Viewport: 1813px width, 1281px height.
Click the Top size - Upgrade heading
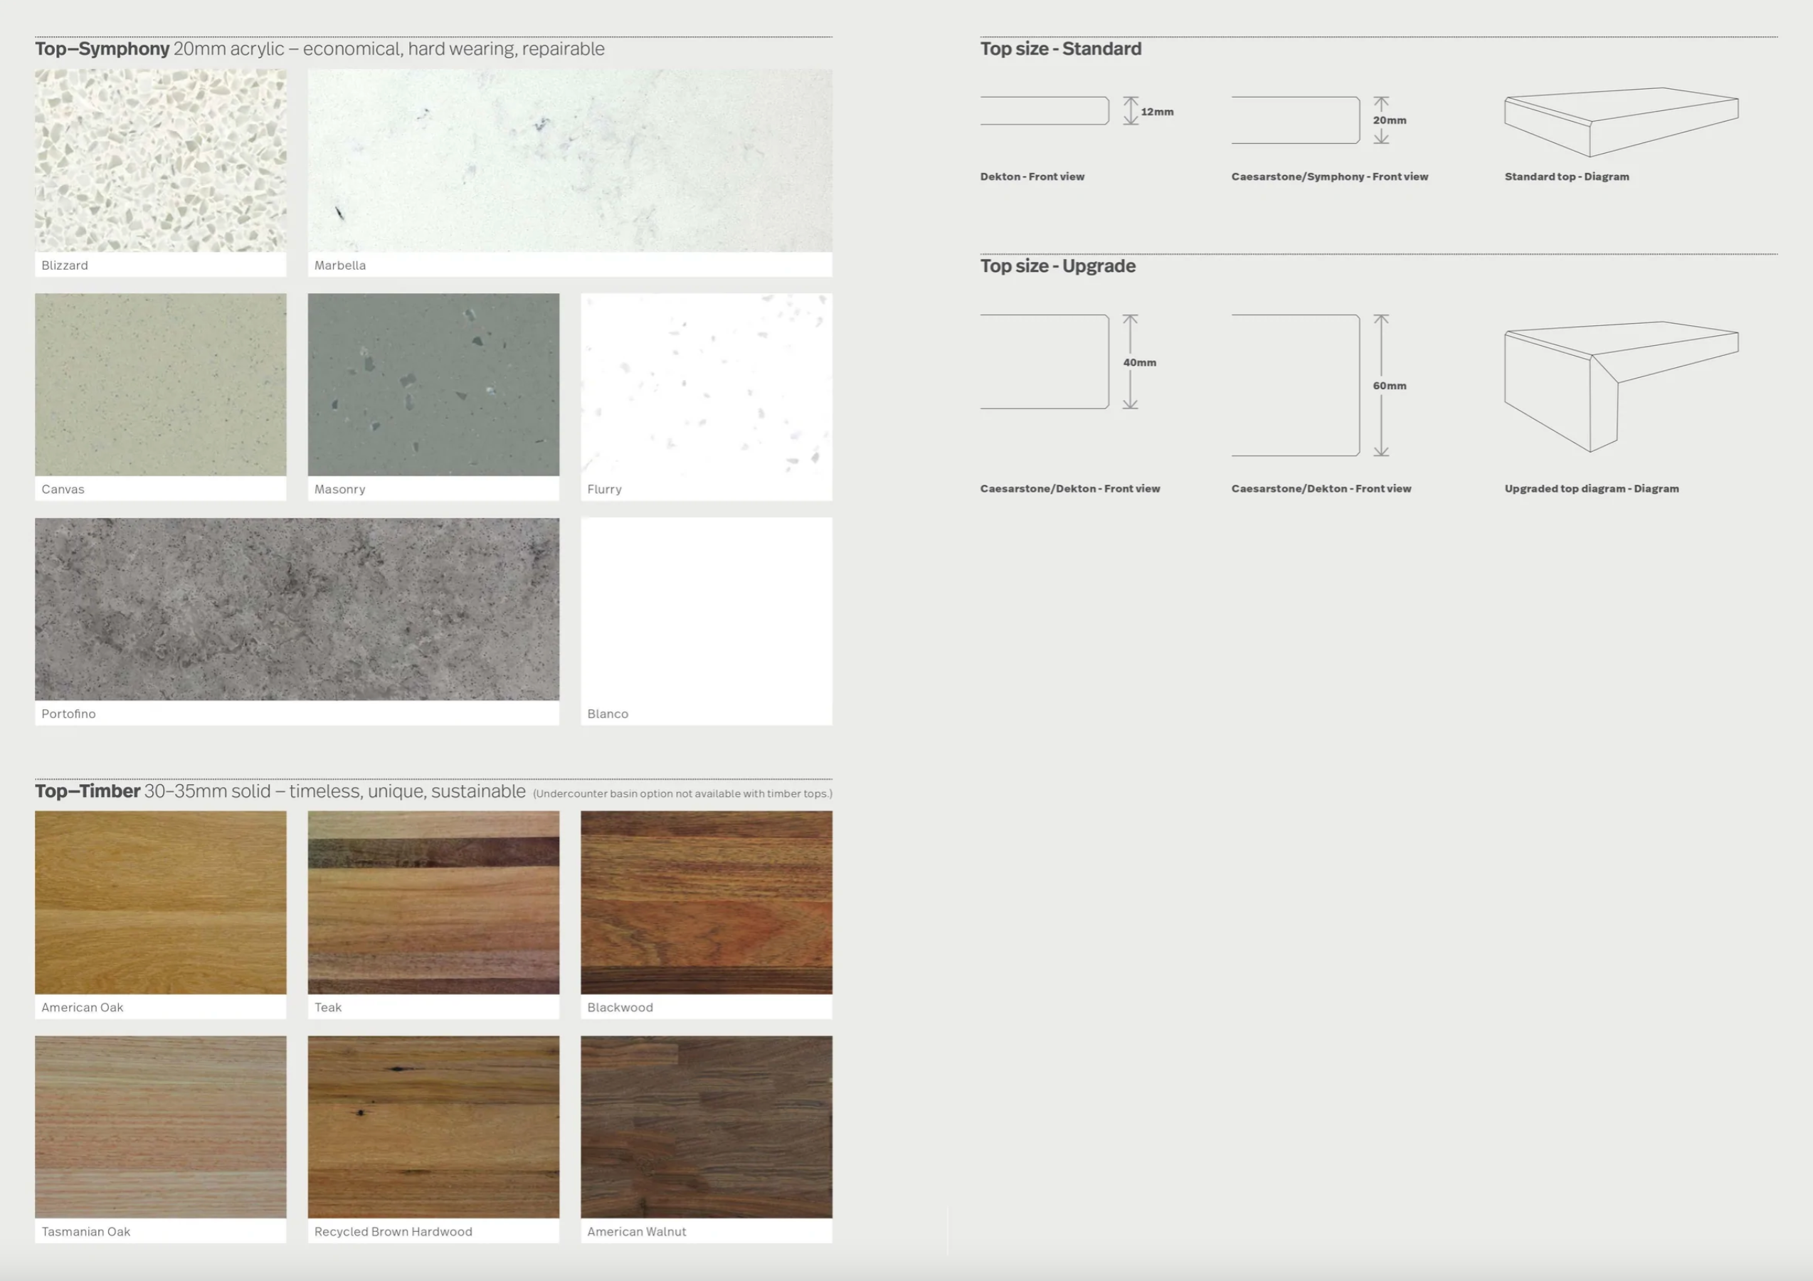pyautogui.click(x=1057, y=266)
